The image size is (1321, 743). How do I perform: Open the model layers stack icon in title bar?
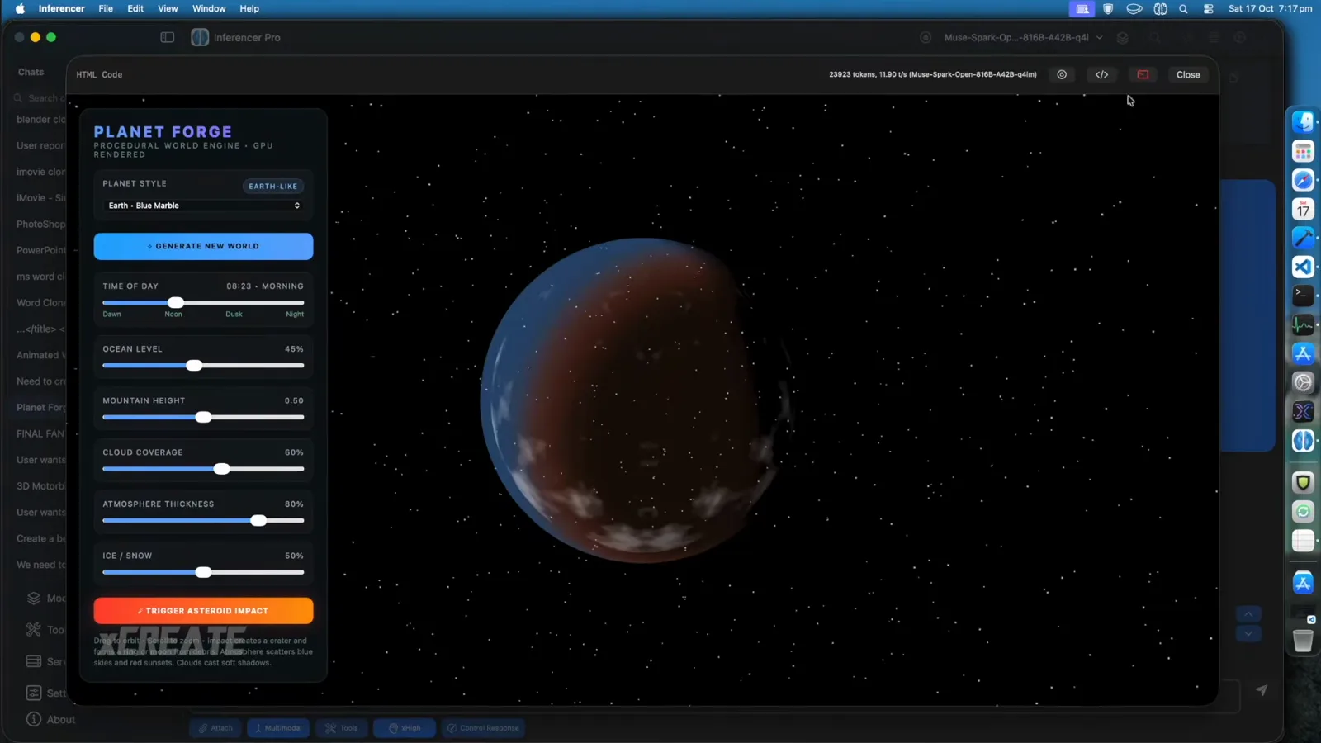[x=1122, y=37]
